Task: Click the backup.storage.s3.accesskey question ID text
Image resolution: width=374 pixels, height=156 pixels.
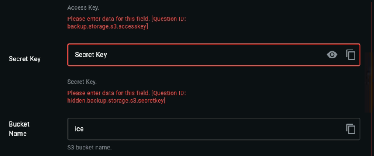Action: coord(107,26)
